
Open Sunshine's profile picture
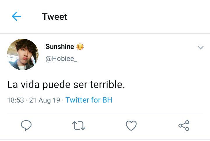point(23,54)
